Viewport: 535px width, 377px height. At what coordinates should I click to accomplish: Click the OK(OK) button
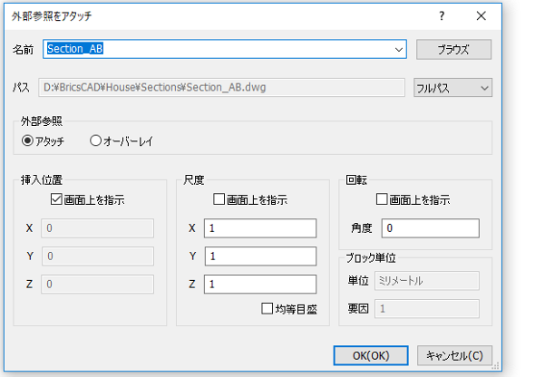[x=371, y=355]
